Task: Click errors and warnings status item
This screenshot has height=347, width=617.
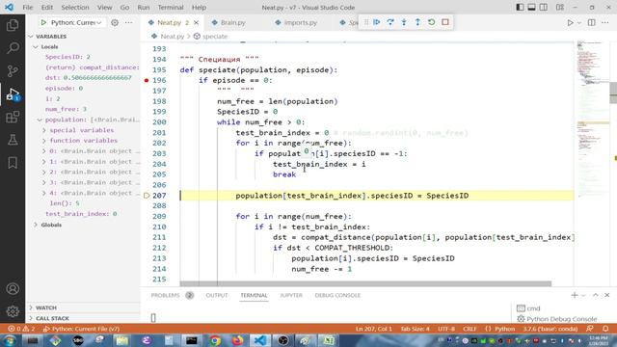Action: click(22, 329)
